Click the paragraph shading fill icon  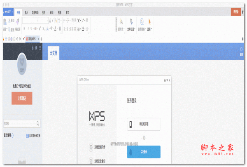tap(83, 29)
